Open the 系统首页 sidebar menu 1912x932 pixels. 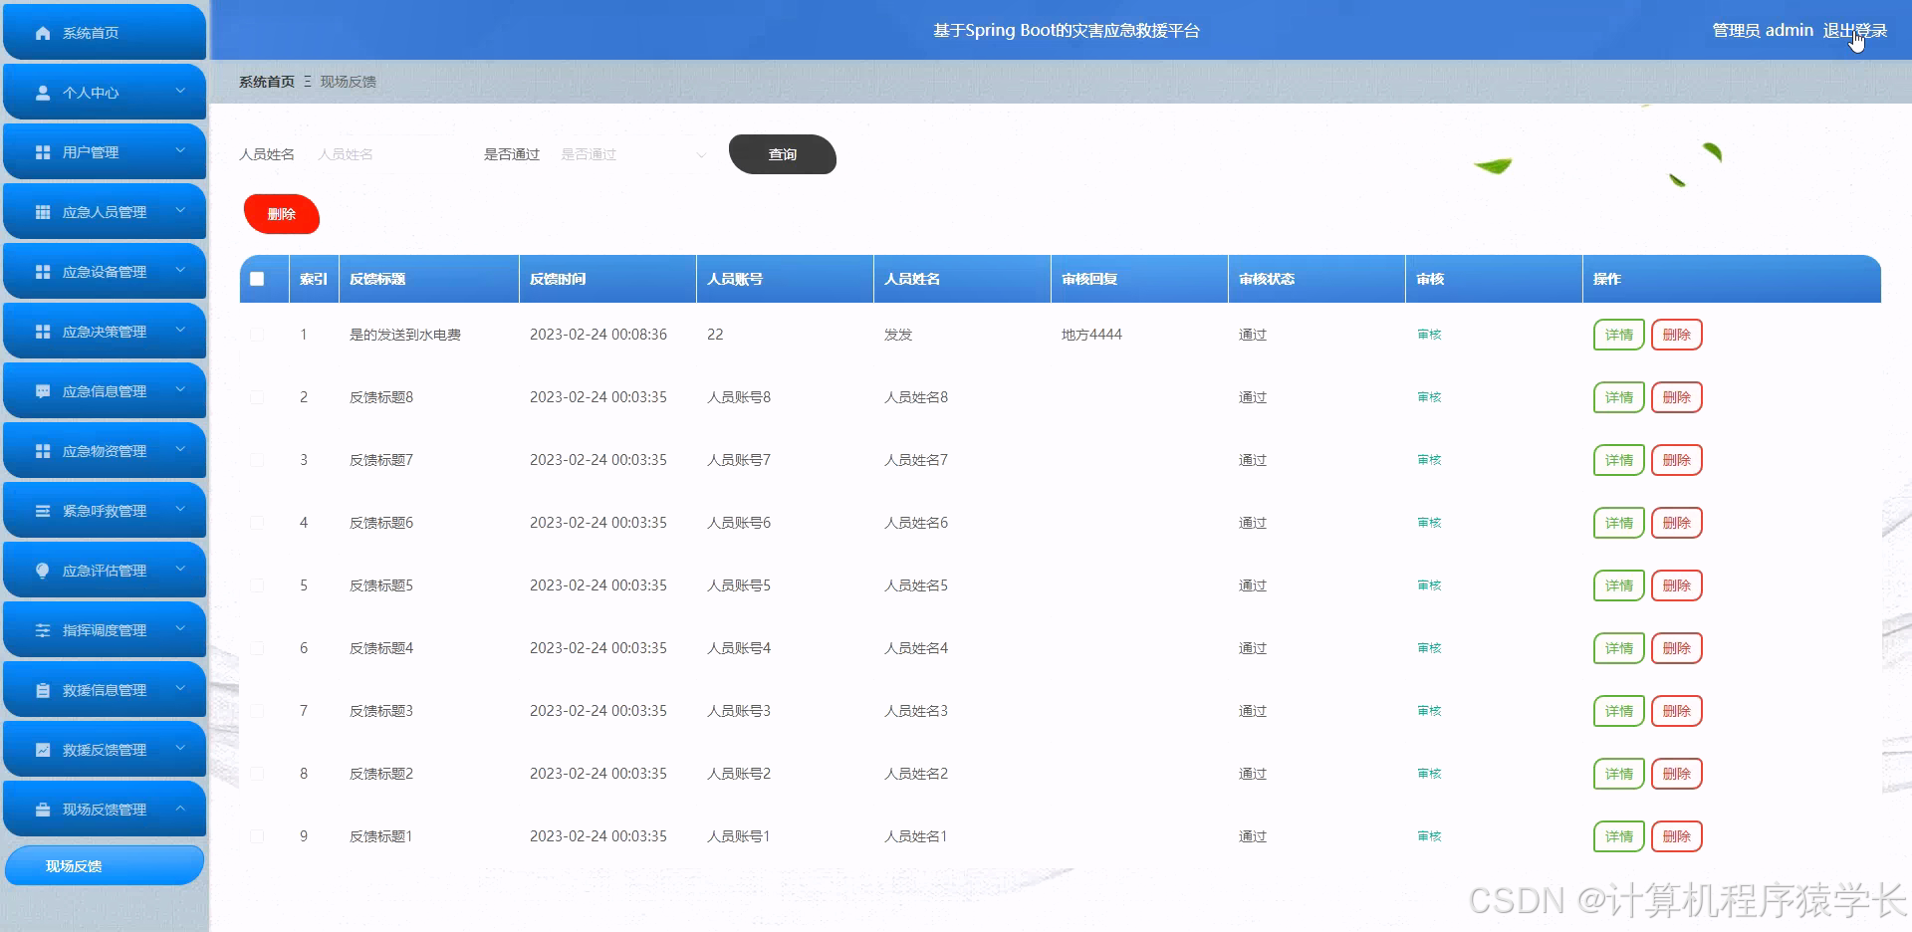click(x=105, y=33)
